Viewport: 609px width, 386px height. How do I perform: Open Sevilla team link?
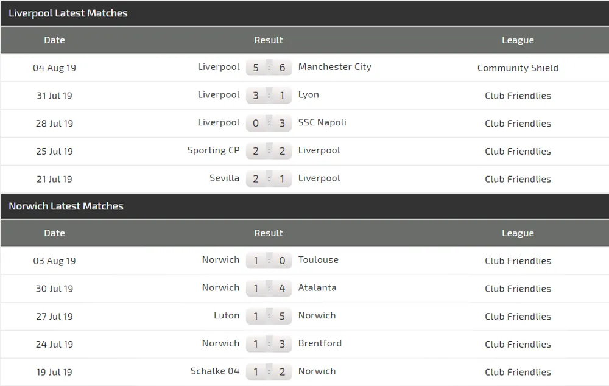point(224,178)
